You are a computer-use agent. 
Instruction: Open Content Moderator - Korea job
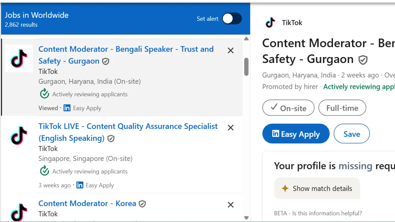[x=87, y=203]
